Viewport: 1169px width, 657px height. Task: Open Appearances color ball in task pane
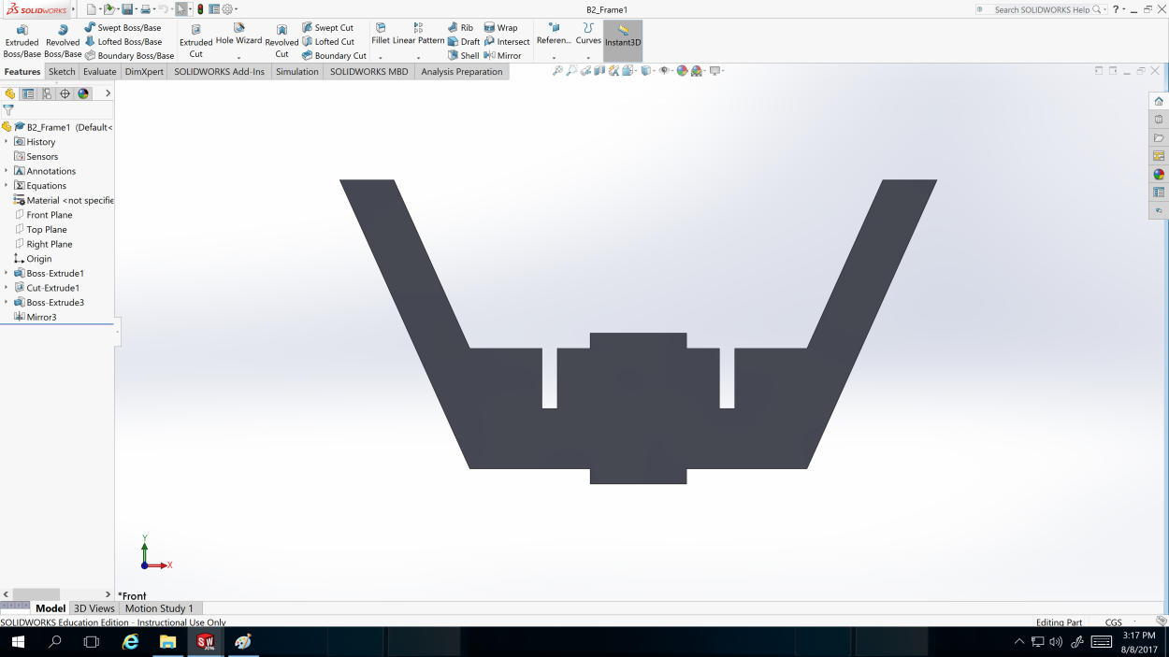tap(1159, 175)
